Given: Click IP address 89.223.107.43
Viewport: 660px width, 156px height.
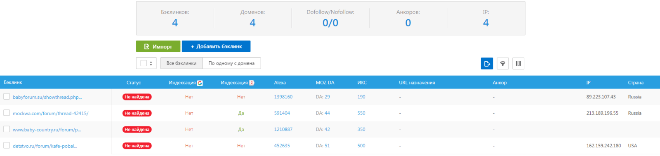Looking at the screenshot, I should [x=601, y=97].
